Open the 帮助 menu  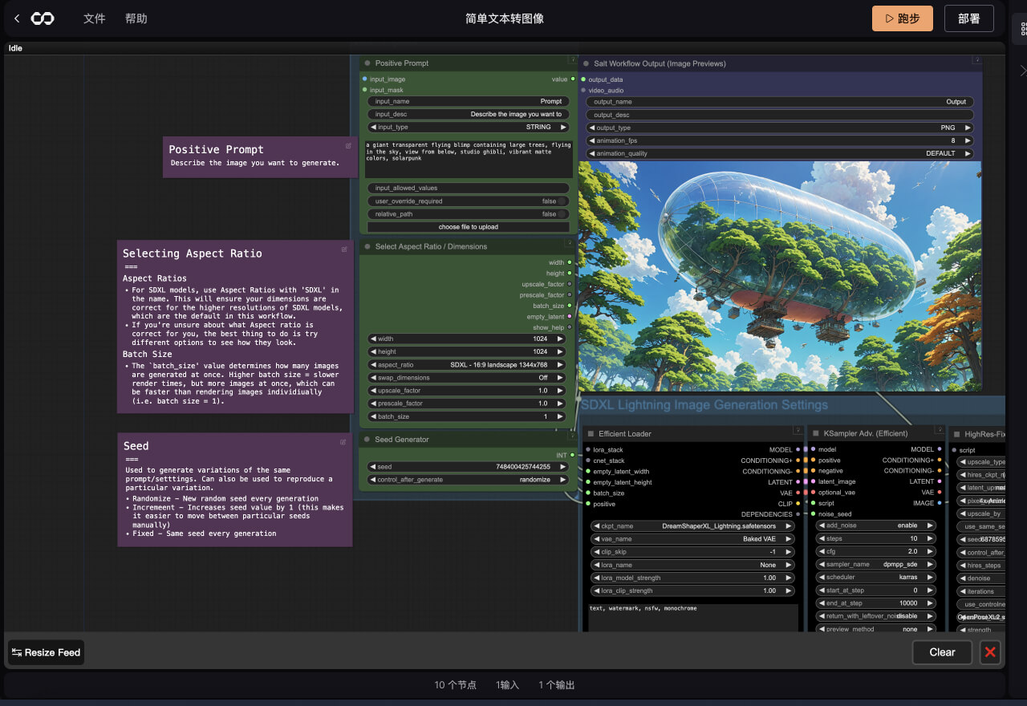tap(136, 18)
